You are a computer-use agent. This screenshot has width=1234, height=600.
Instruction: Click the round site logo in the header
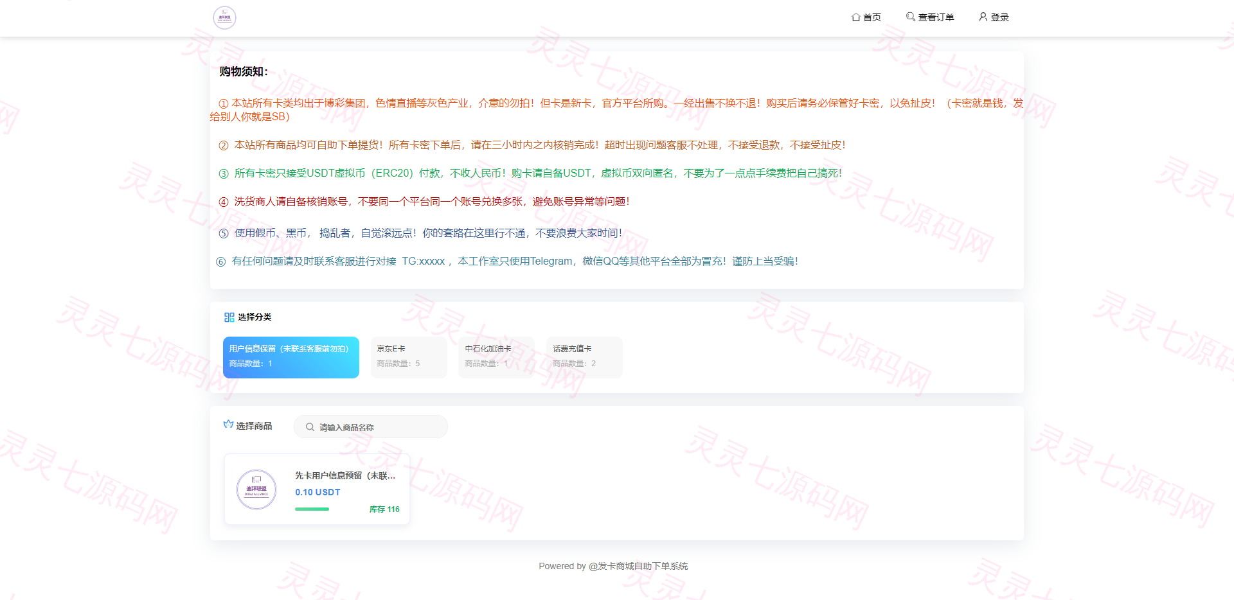click(x=224, y=18)
